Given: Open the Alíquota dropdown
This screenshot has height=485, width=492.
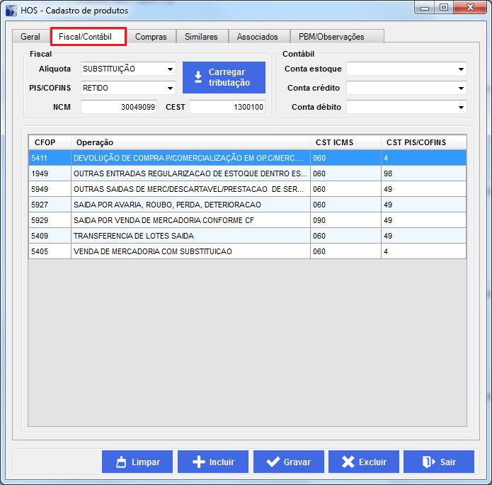Looking at the screenshot, I should click(170, 69).
